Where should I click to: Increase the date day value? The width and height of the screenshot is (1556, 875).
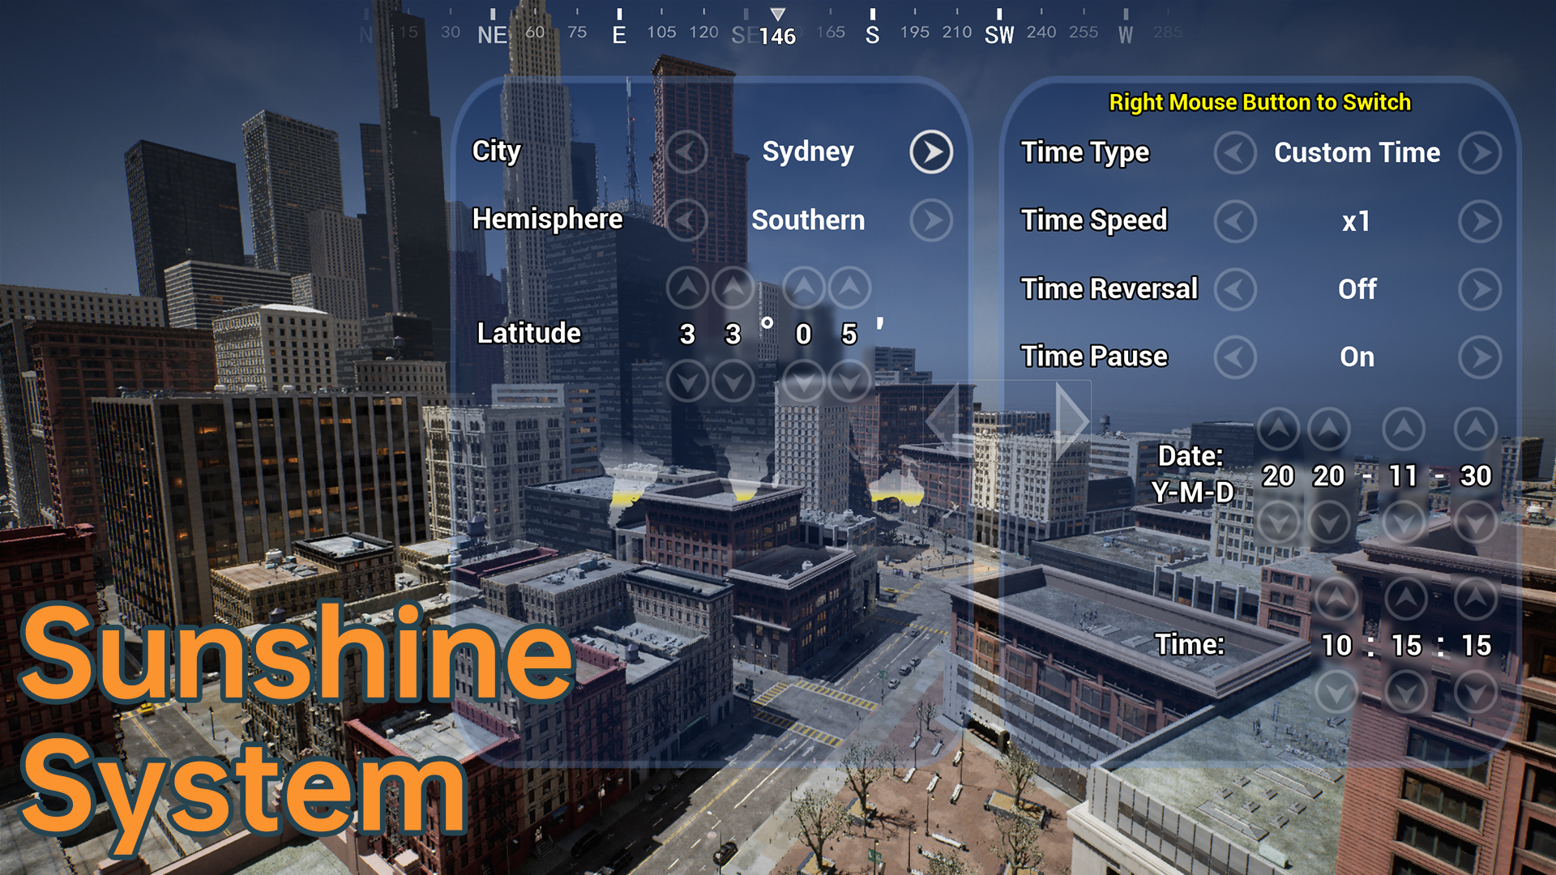[x=1476, y=429]
